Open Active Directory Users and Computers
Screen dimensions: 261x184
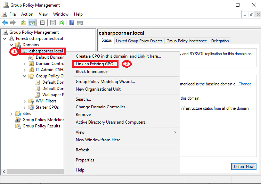pos(112,122)
